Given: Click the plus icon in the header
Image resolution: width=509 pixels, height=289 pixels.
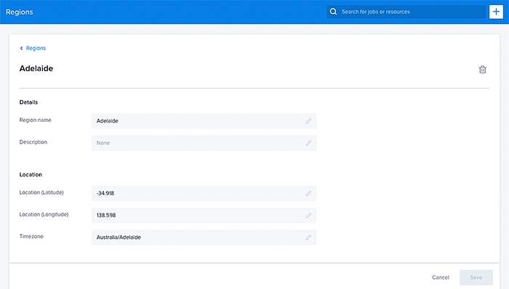Looking at the screenshot, I should pos(496,12).
